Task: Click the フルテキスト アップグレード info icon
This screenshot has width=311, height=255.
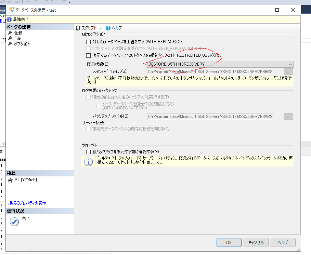Action: [89, 162]
